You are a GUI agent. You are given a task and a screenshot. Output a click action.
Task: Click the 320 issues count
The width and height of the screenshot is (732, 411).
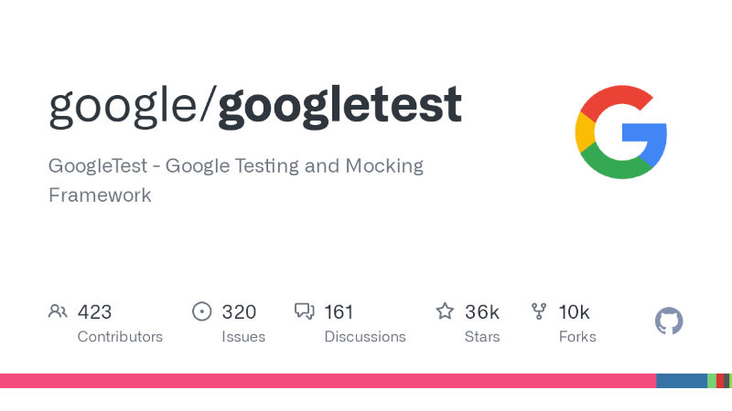pos(239,311)
